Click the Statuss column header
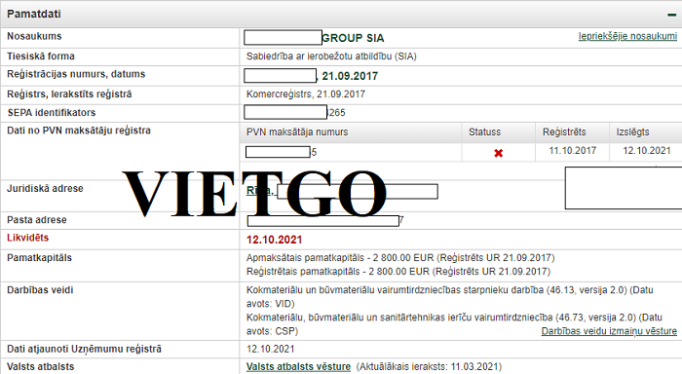Image resolution: width=682 pixels, height=374 pixels. (484, 131)
